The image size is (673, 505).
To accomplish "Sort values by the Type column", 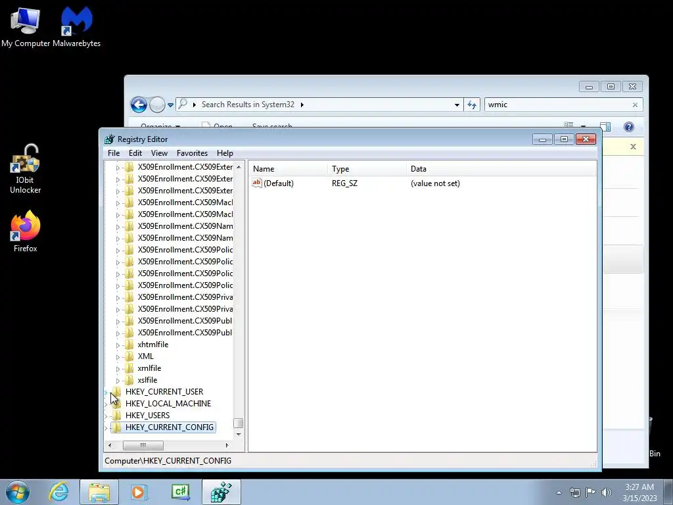I will click(x=367, y=169).
